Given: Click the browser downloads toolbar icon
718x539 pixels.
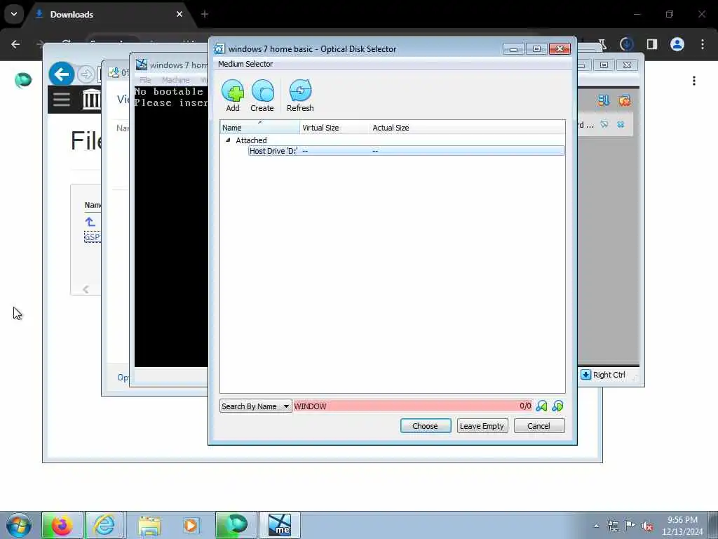Looking at the screenshot, I should (626, 44).
